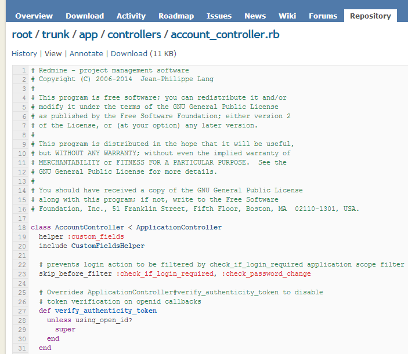Switch to the Wiki tab

[x=287, y=16]
